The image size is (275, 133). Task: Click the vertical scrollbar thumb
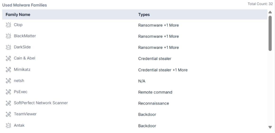pyautogui.click(x=270, y=33)
